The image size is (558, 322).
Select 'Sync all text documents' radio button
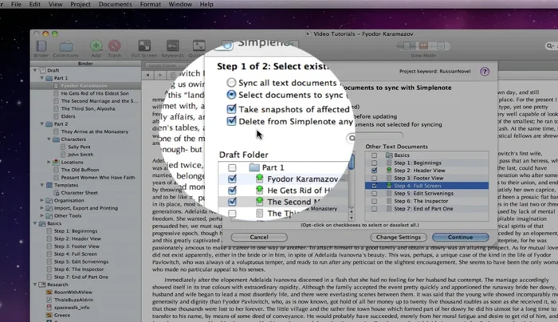pyautogui.click(x=231, y=82)
